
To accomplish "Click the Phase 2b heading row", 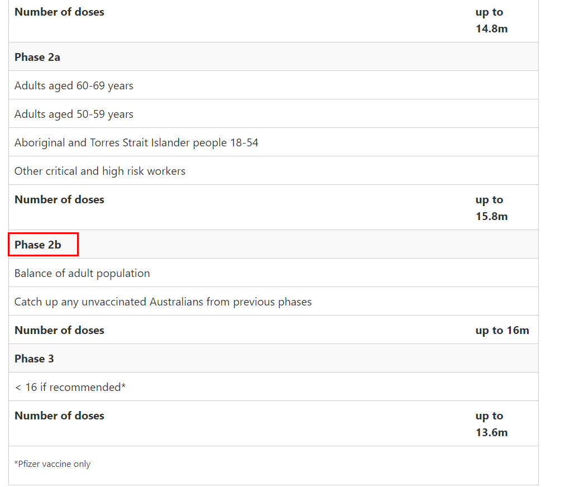I will click(38, 245).
